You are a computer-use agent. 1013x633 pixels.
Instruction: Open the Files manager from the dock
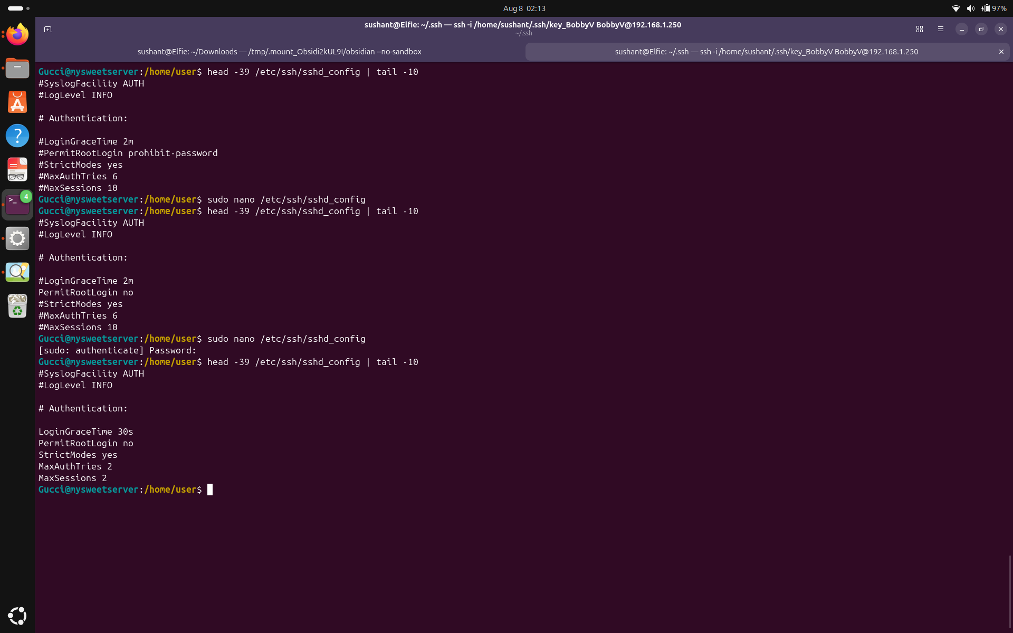click(17, 68)
